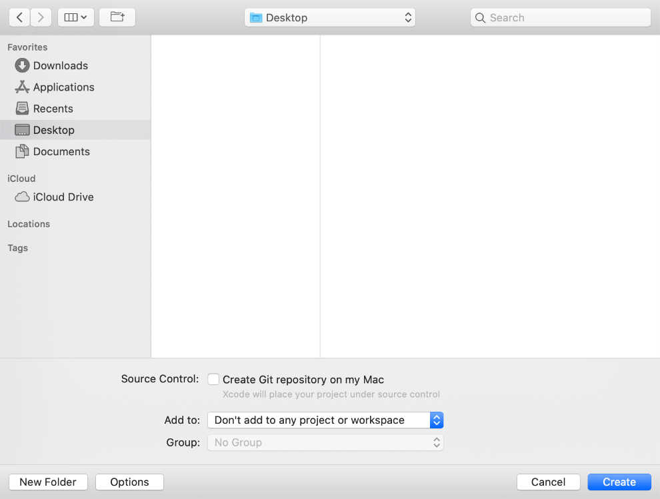Enable Create Git repository on my Mac
This screenshot has width=660, height=499.
213,379
